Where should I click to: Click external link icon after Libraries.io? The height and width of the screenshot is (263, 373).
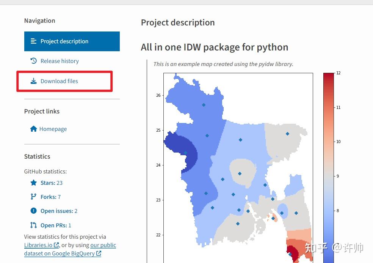[x=57, y=245]
